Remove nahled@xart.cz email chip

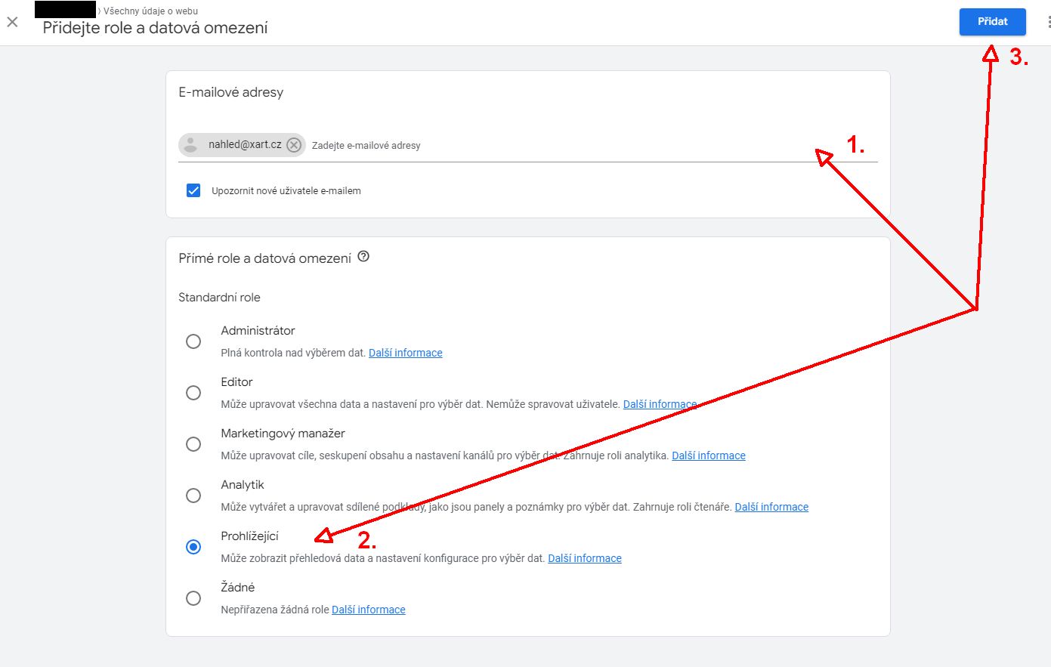tap(294, 145)
